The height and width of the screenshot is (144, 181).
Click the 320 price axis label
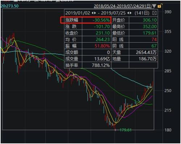click(x=168, y=51)
